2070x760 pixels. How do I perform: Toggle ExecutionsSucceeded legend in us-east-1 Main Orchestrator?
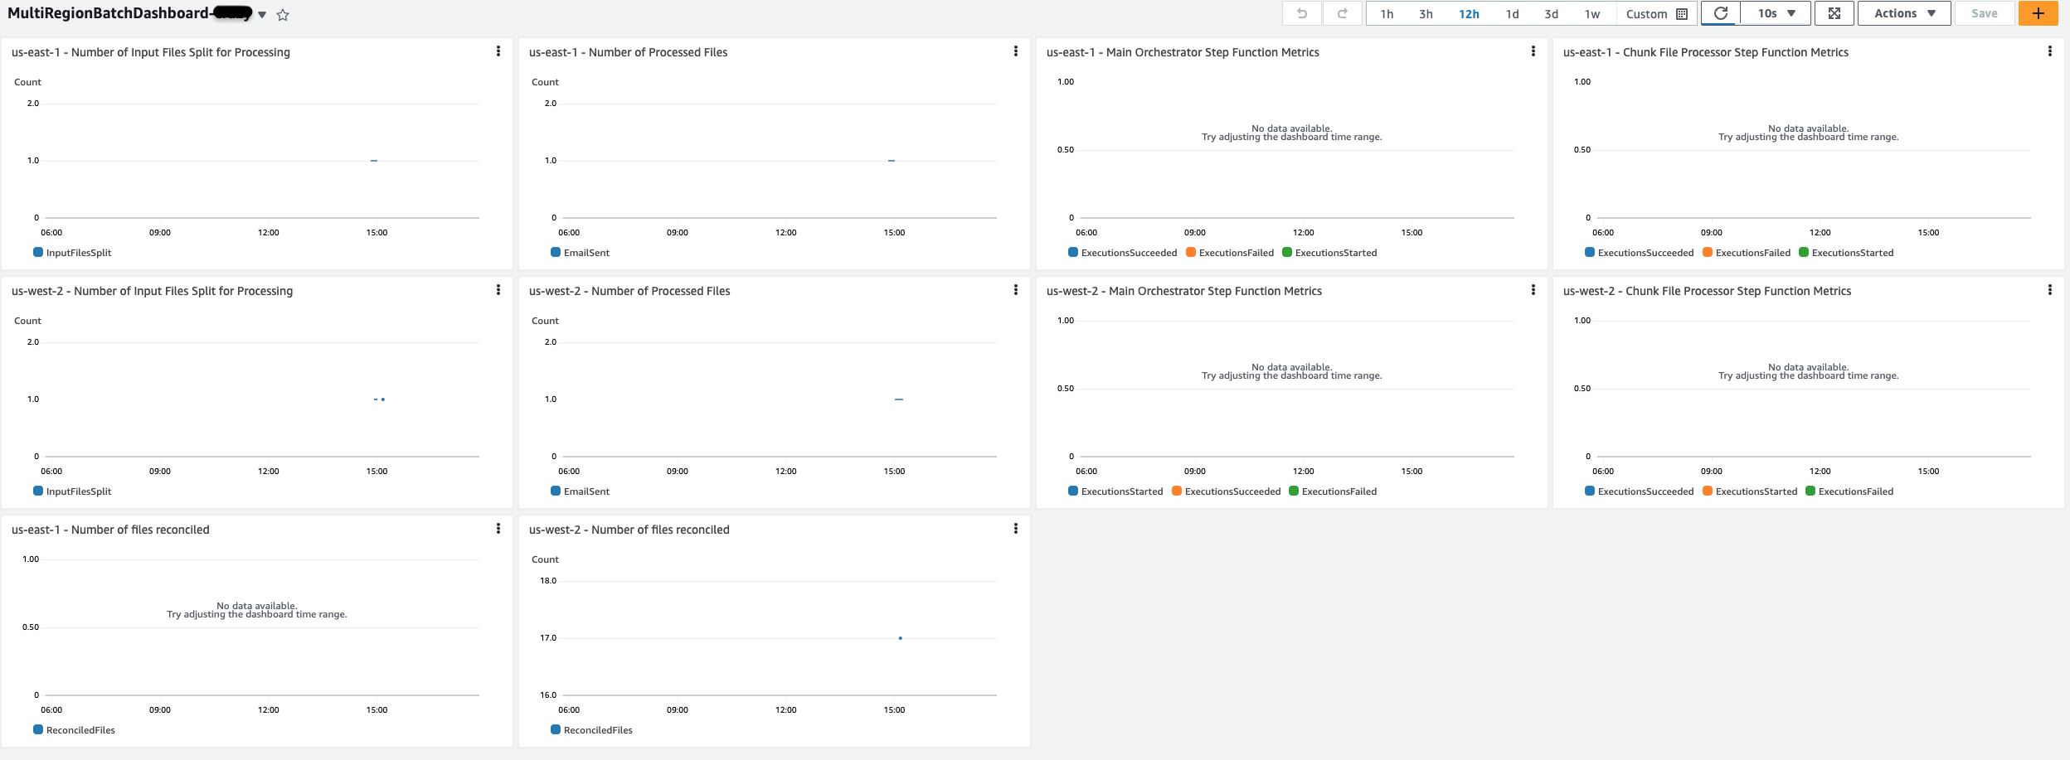point(1123,253)
